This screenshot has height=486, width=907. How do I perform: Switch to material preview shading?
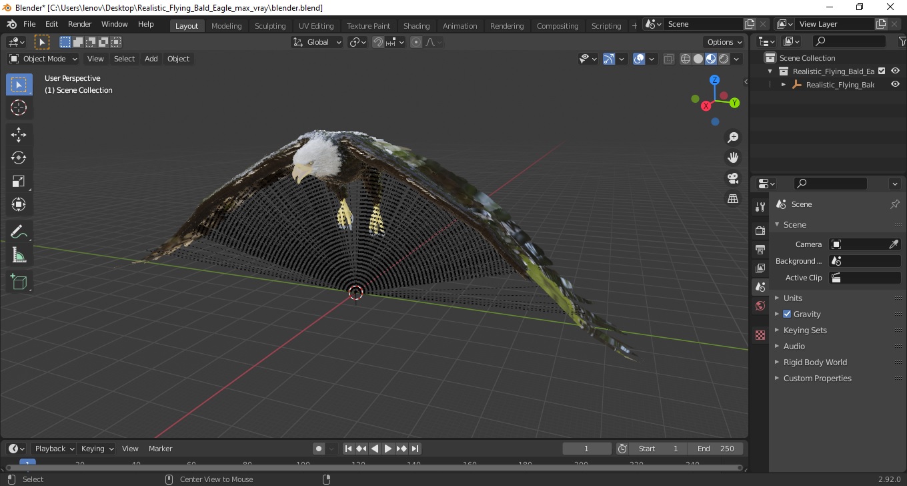point(711,59)
